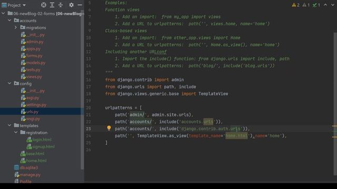Click the Python file icon beside admin.py

coord(23,41)
